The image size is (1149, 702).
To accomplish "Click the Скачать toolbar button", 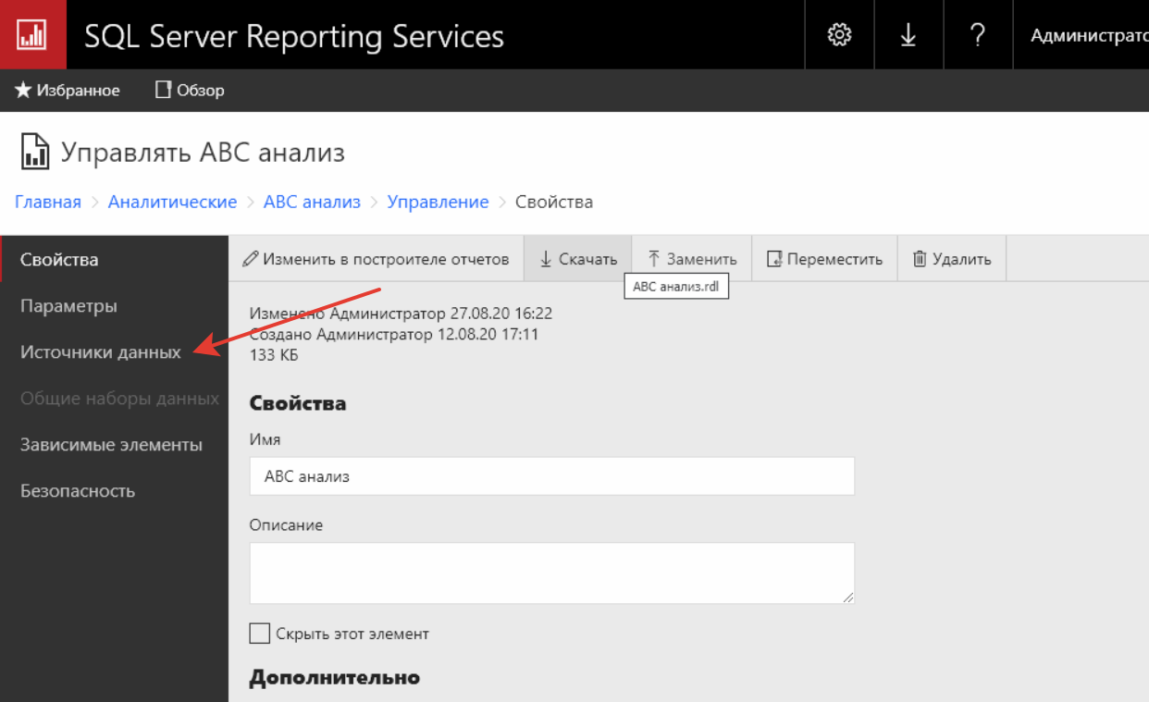I will (x=578, y=259).
